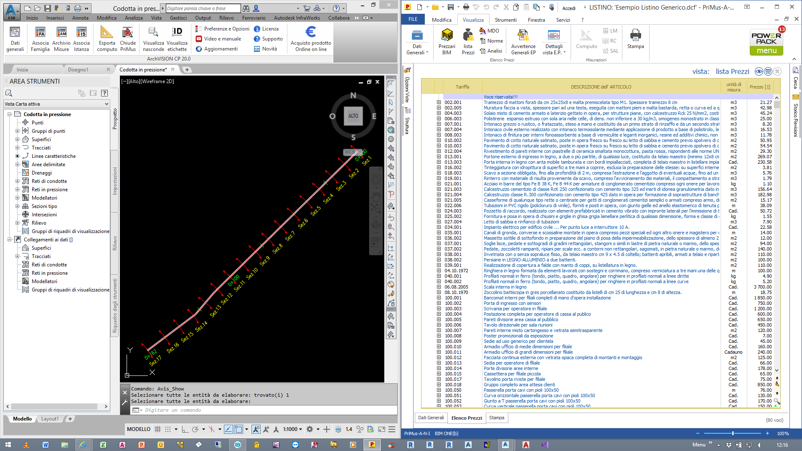Click the Stampa printer icon

635,35
